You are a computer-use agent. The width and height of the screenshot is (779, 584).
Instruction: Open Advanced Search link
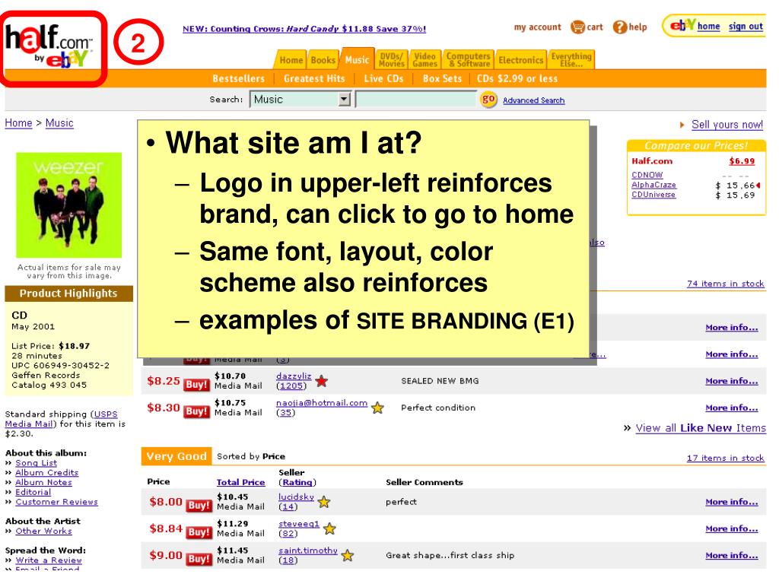click(533, 100)
